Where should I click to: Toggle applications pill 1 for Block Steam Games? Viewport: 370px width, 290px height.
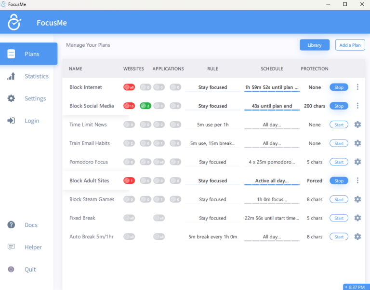[159, 199]
